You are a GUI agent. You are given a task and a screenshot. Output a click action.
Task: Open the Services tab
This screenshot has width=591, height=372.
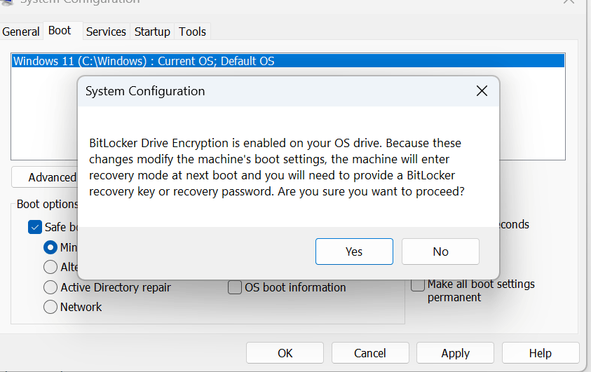click(106, 32)
